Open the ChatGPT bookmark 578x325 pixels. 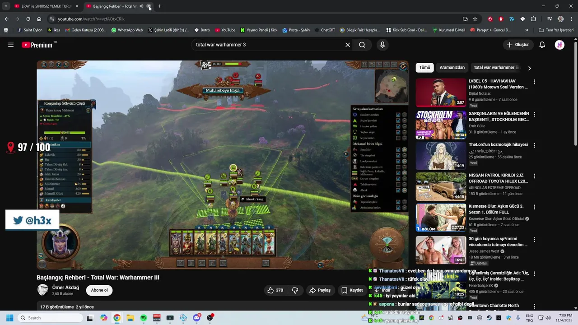point(324,30)
